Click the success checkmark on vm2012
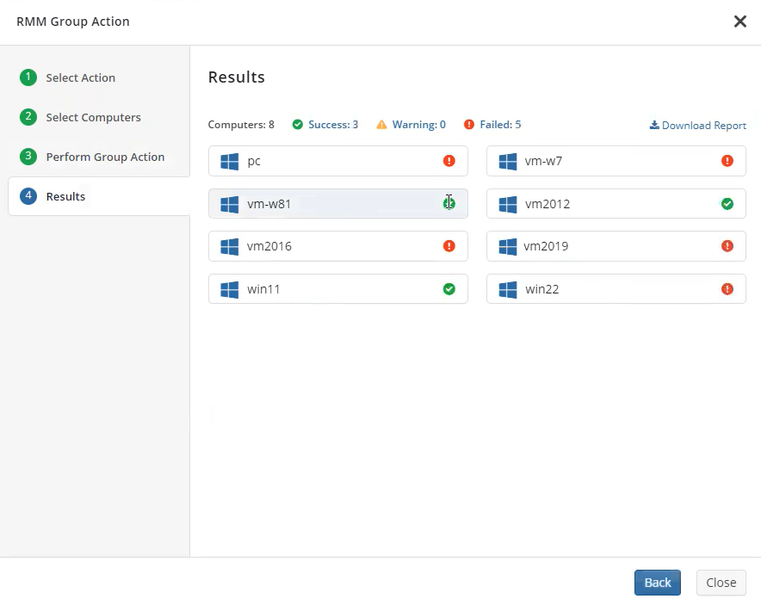This screenshot has width=761, height=605. coord(727,204)
